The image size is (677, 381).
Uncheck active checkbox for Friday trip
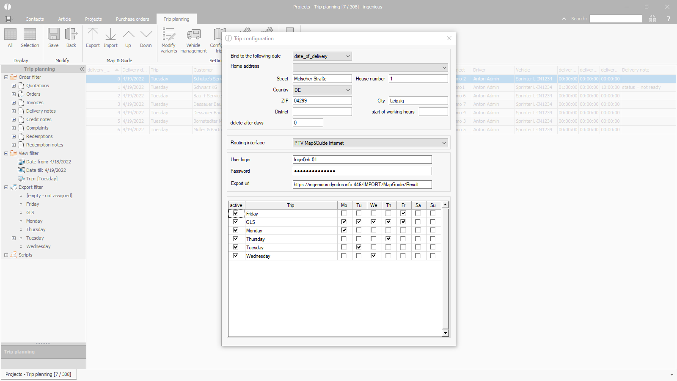tap(236, 213)
